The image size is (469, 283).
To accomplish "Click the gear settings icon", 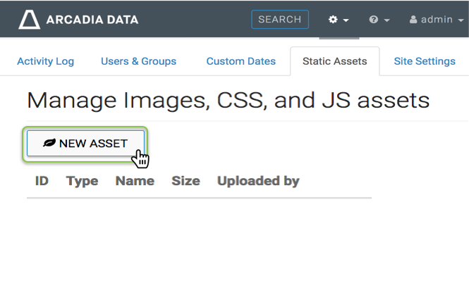I will 334,20.
